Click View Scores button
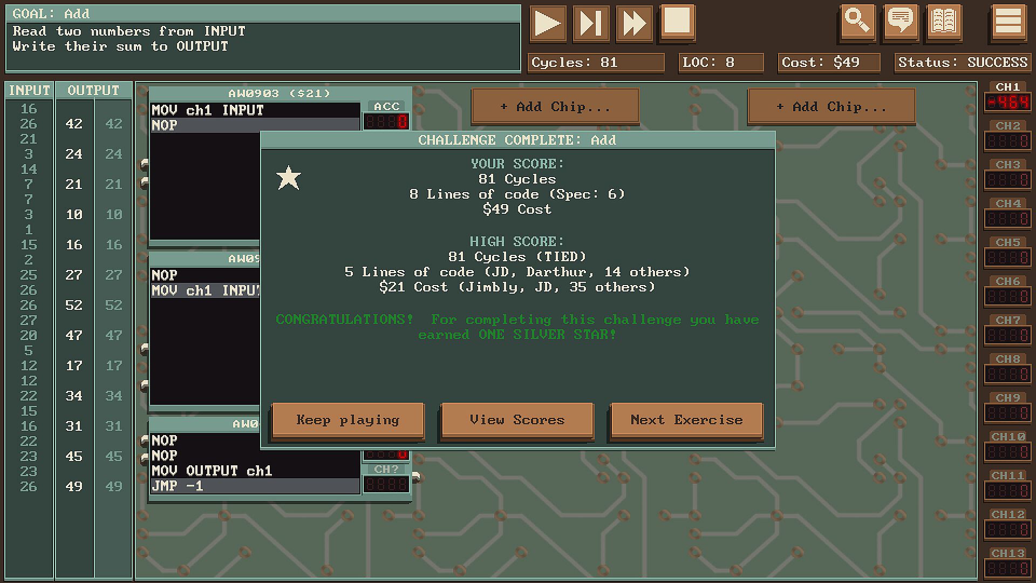Viewport: 1036px width, 583px height. (x=517, y=420)
